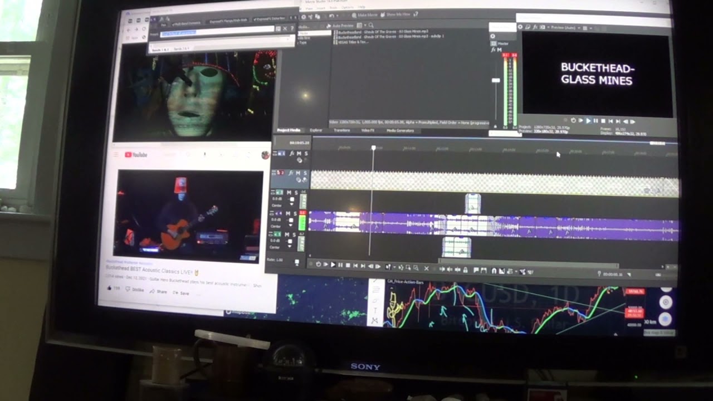This screenshot has width=713, height=401.
Task: Click the Master bus volume fader
Action: 496,80
